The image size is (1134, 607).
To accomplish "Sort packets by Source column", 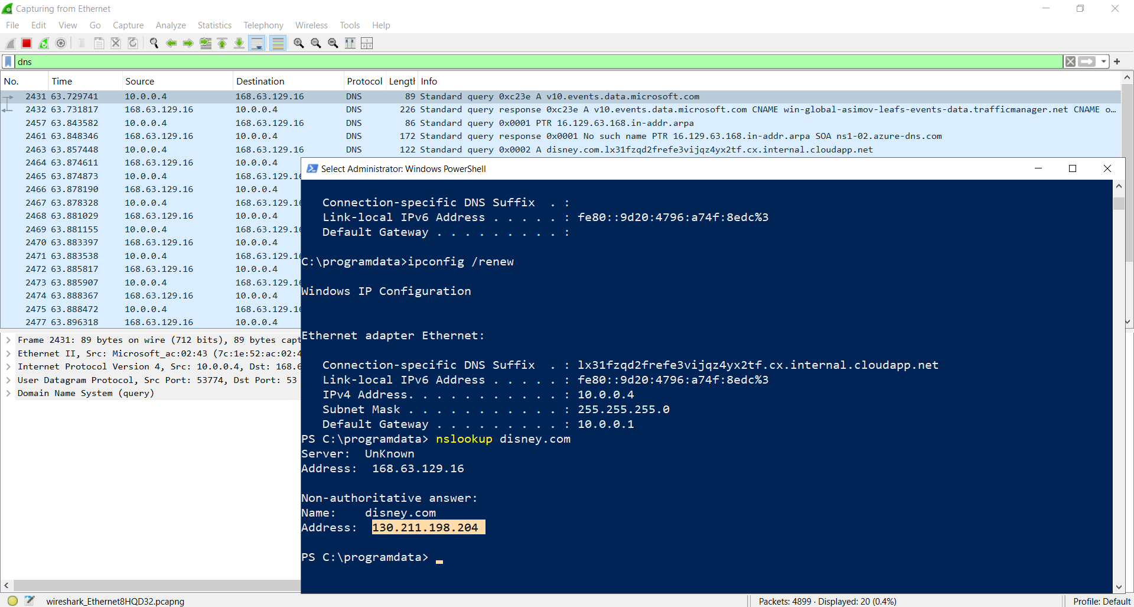I will tap(177, 81).
